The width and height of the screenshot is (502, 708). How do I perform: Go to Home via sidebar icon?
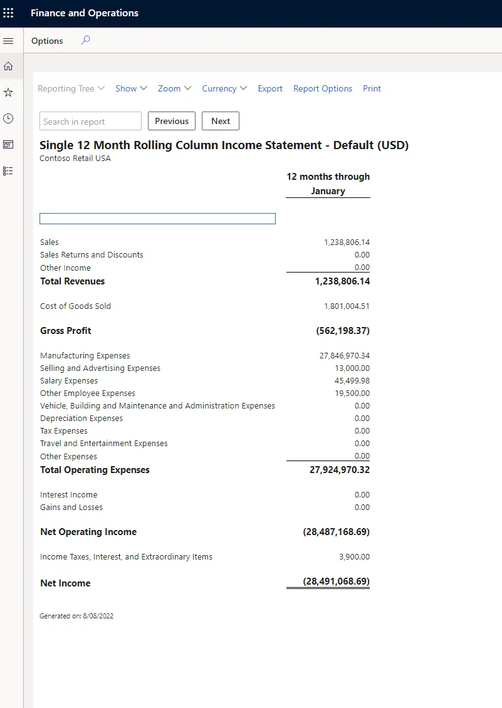click(x=9, y=66)
